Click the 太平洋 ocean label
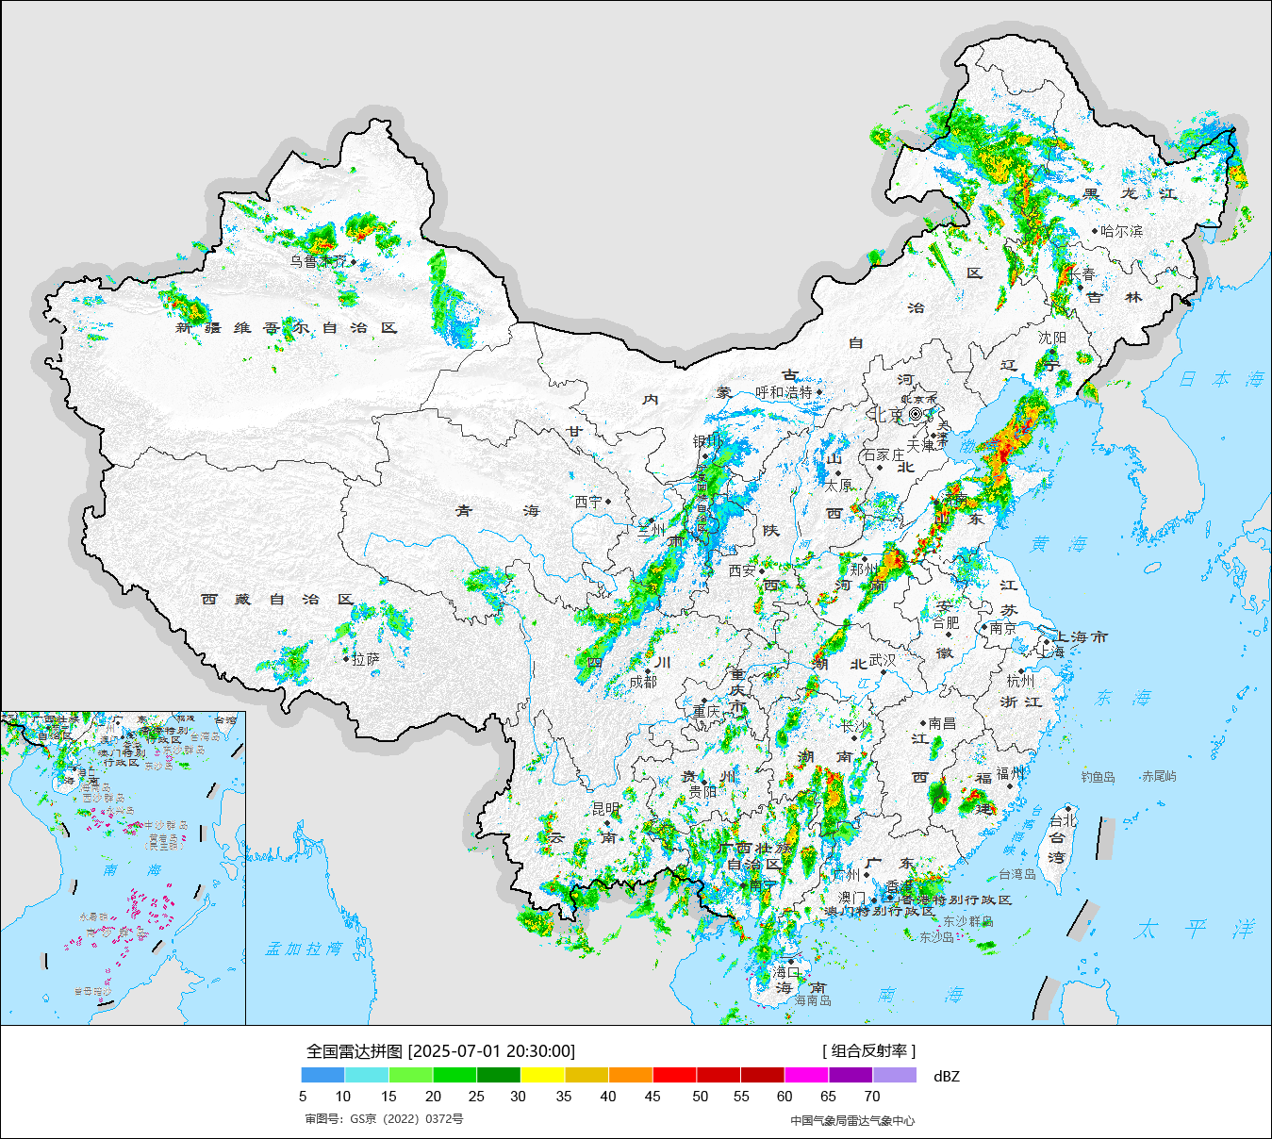Screen dimensions: 1272x1139 [1195, 929]
